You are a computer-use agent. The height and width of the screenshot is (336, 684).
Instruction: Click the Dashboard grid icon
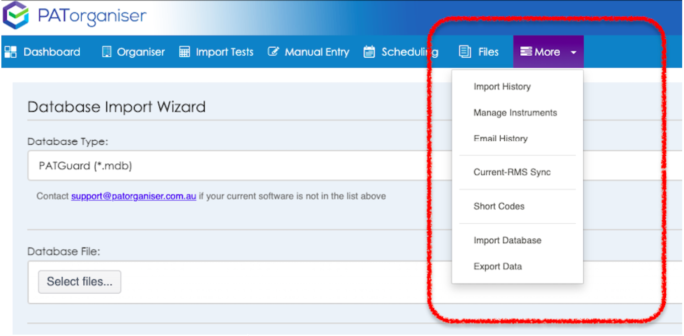coord(10,52)
